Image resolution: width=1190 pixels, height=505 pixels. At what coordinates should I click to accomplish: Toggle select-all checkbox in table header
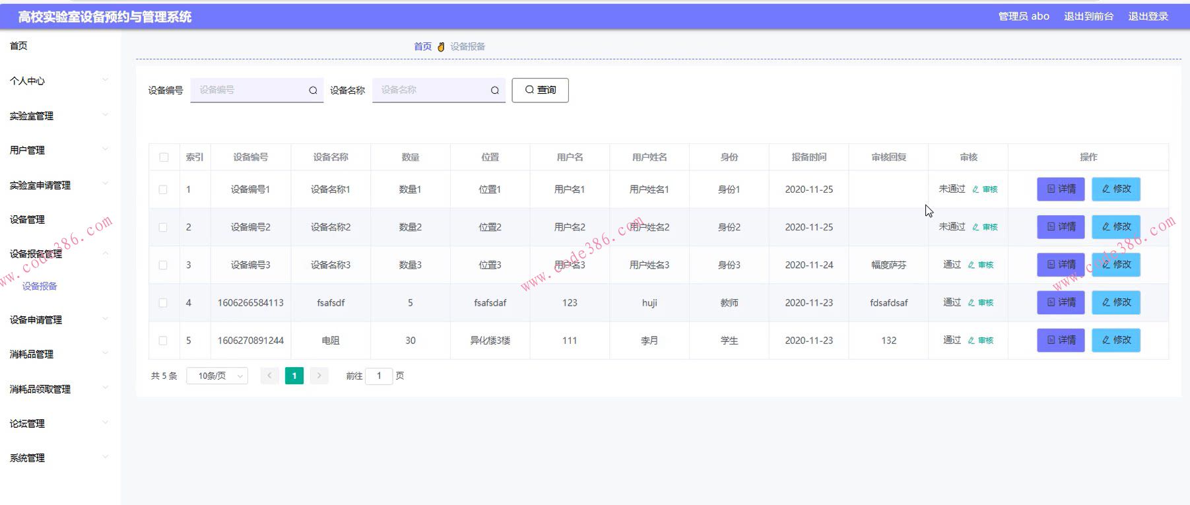pos(164,157)
